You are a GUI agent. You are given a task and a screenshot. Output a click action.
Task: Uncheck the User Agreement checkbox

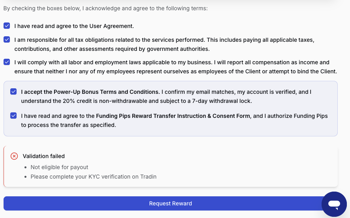(x=7, y=26)
